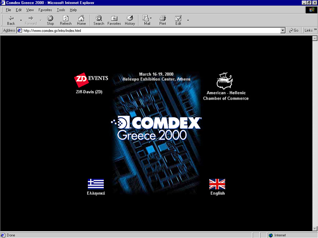
Task: Expand the Mail button dropdown arrow
Action: pyautogui.click(x=151, y=18)
